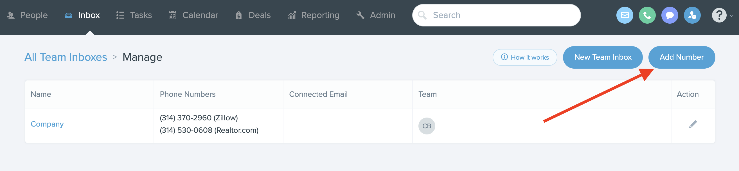The height and width of the screenshot is (171, 739).
Task: Edit Company inbox with pencil icon
Action: pyautogui.click(x=693, y=125)
